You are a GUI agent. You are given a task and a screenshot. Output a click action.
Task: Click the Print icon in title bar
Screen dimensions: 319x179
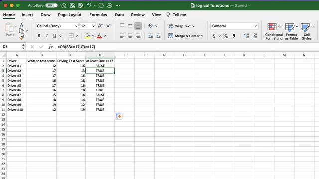click(109, 5)
